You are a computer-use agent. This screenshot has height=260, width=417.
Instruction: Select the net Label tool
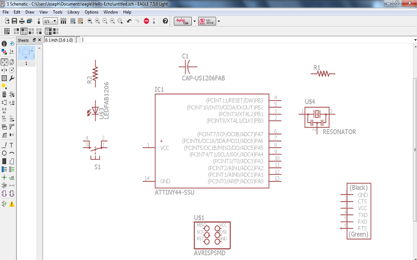click(11, 177)
